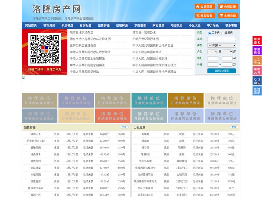Open the 国有土地上房屋征收与补偿条例 link
Image resolution: width=262 pixels, height=197 pixels.
[90, 39]
